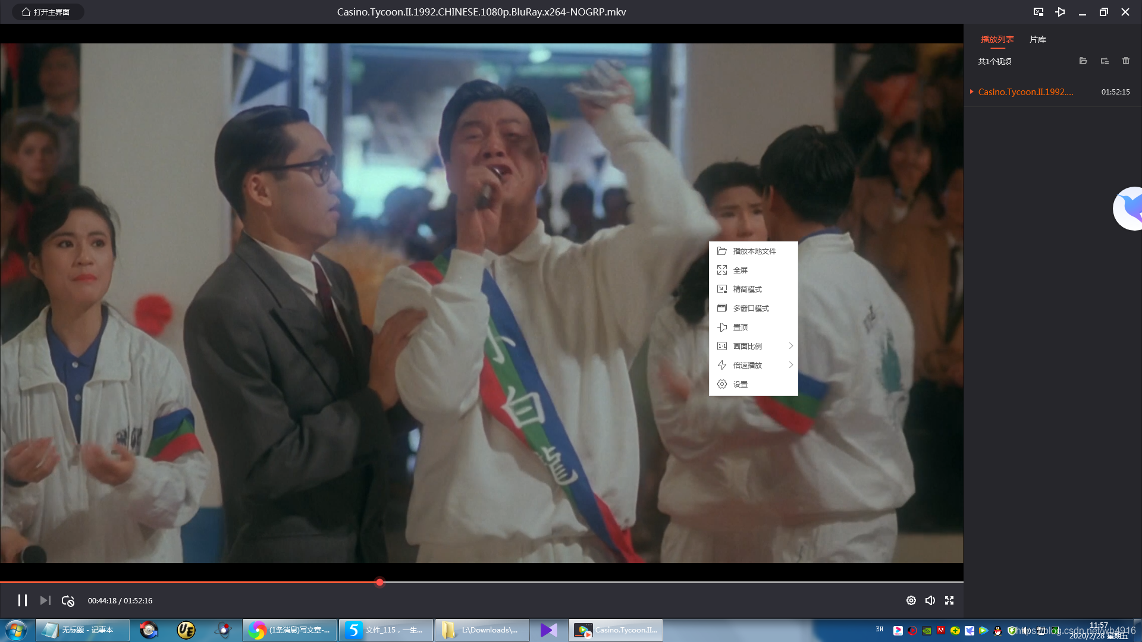Choose 多窗口模式 from context menu
1142x642 pixels.
pos(751,308)
